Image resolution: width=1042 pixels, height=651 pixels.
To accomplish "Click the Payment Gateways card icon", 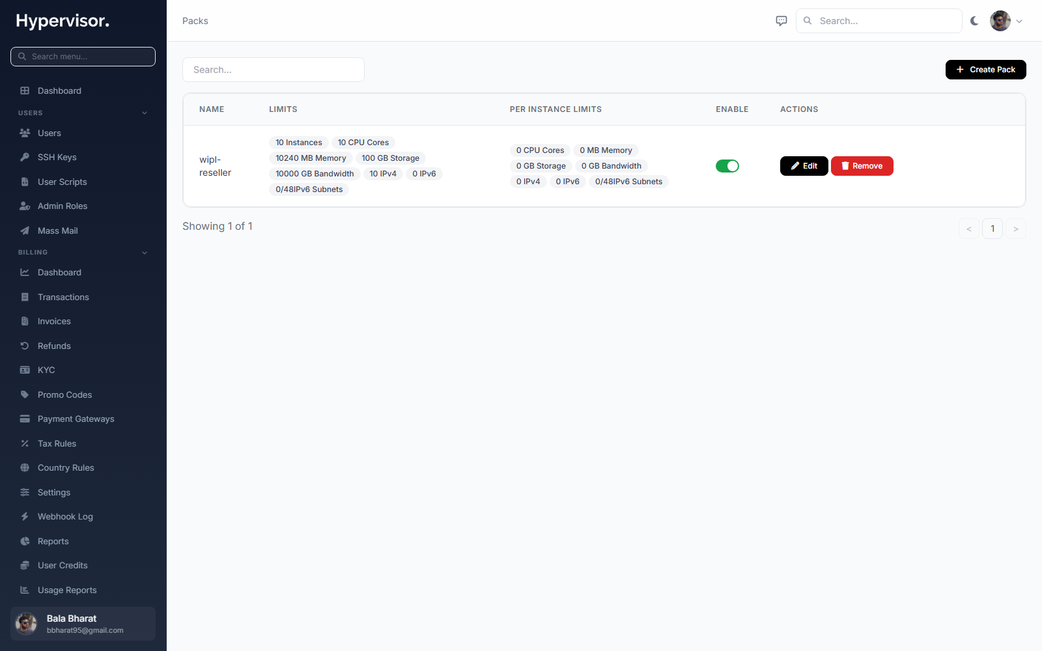I will 25,419.
